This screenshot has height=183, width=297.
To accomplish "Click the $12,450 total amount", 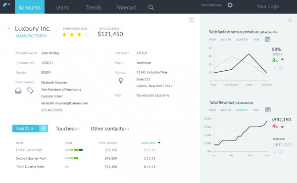I will coord(111,167).
